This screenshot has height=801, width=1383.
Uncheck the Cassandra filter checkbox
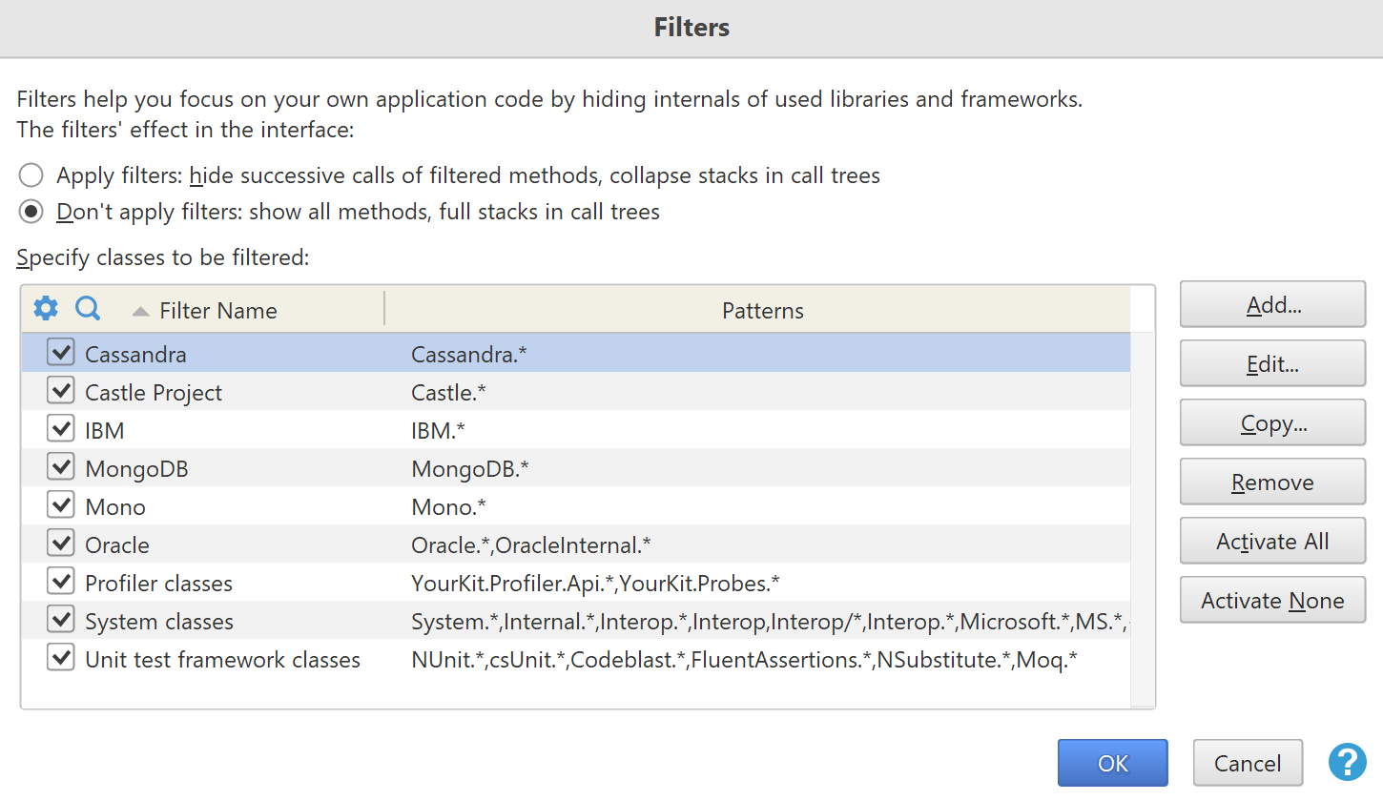pyautogui.click(x=61, y=353)
